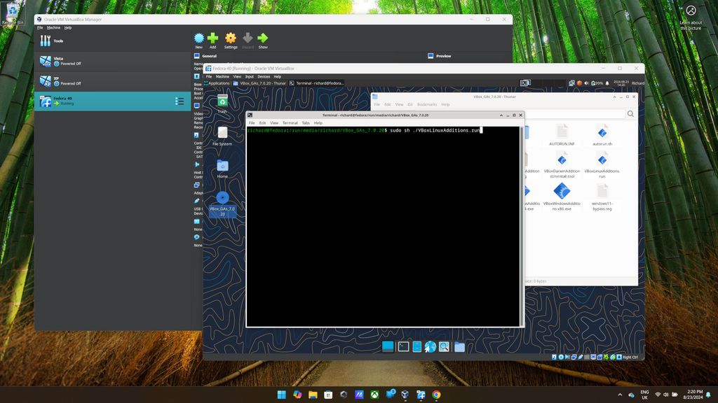Open the Fedora 40 machine list menu icon
Image resolution: width=718 pixels, height=403 pixels.
tap(179, 101)
